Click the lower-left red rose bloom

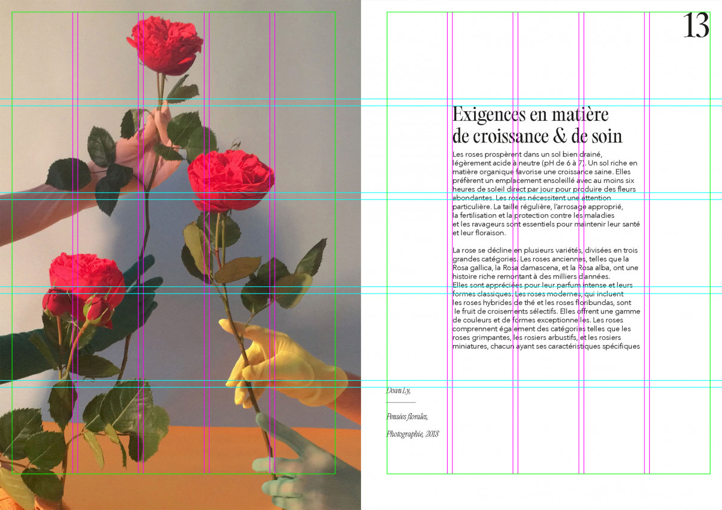coord(86,278)
